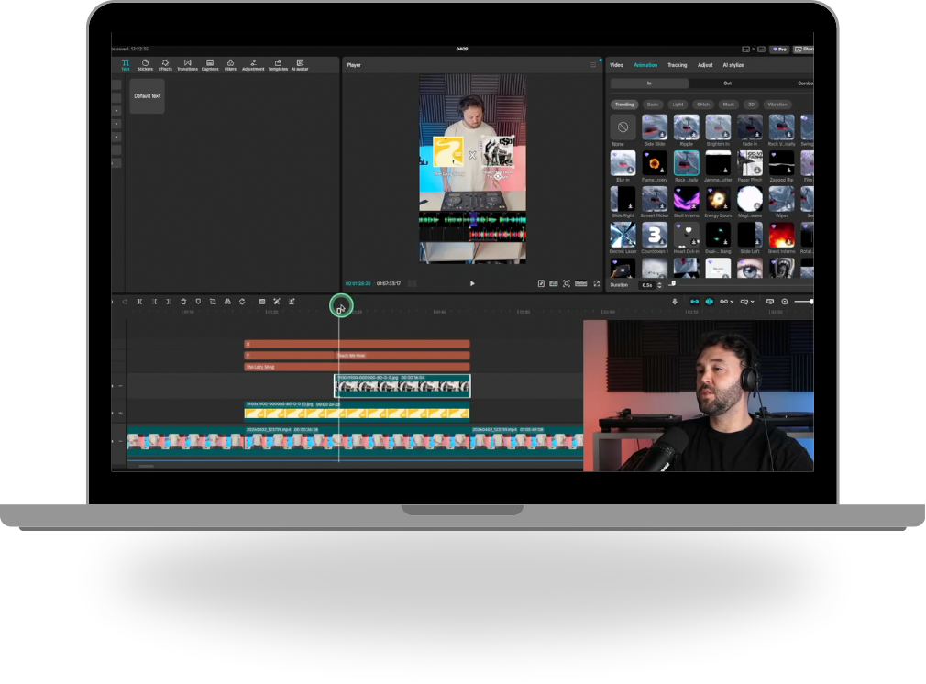This screenshot has height=684, width=926.
Task: Click the Redo arrow in timeline toolbar
Action: pos(126,302)
